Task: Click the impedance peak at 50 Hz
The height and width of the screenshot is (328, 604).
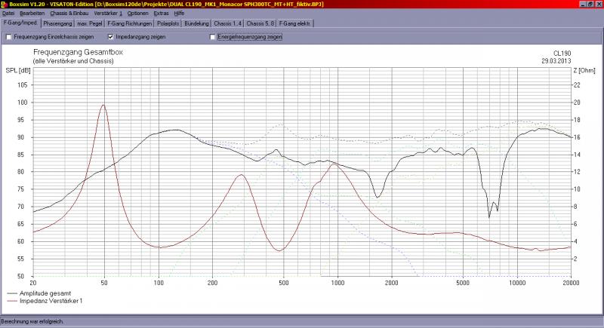Action: click(x=104, y=106)
